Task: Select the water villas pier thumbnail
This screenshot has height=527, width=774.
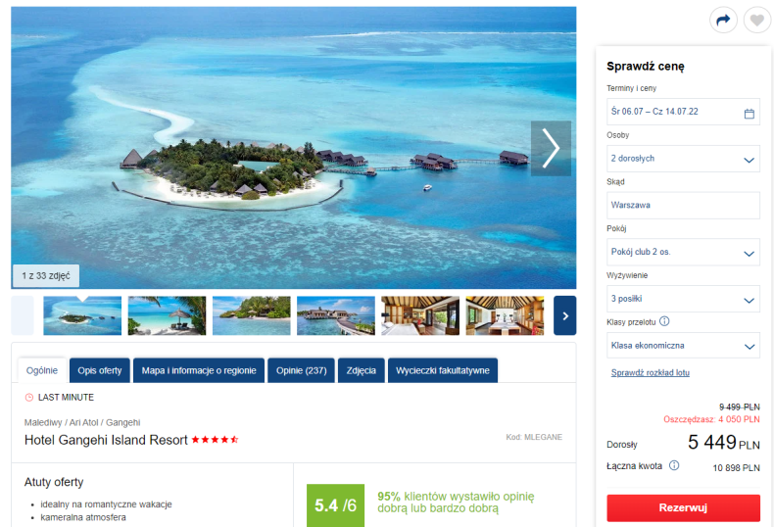Action: point(336,315)
